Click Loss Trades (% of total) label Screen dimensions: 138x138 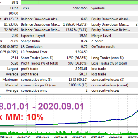109,63
